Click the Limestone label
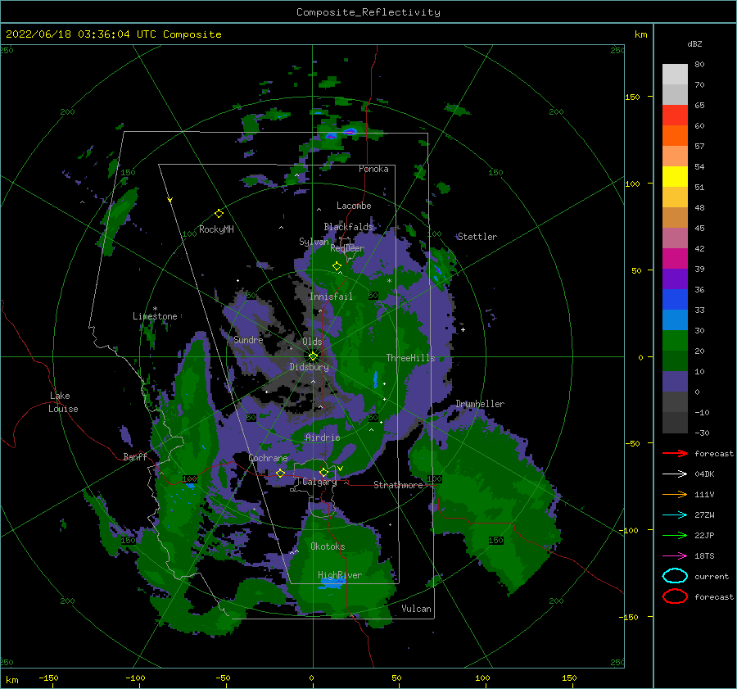This screenshot has height=689, width=737. (155, 316)
